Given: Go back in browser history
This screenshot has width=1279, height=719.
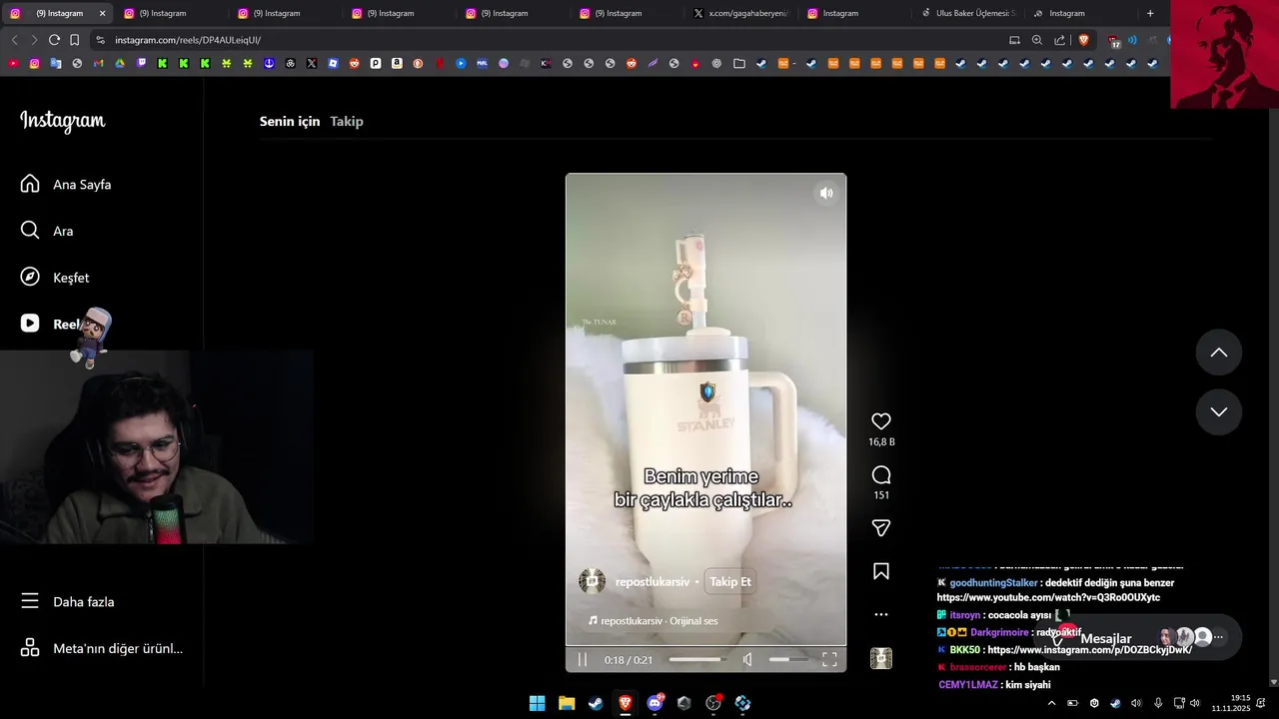Looking at the screenshot, I should 14,40.
